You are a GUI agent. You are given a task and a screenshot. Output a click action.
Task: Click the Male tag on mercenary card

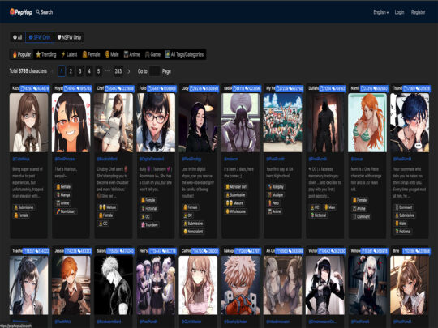coord(330,207)
